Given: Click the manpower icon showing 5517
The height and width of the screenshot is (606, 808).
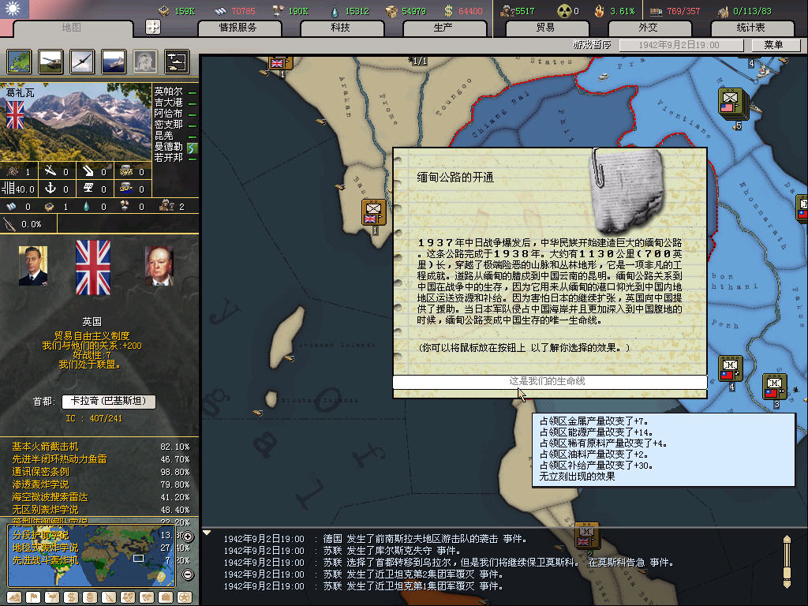Looking at the screenshot, I should pyautogui.click(x=507, y=11).
